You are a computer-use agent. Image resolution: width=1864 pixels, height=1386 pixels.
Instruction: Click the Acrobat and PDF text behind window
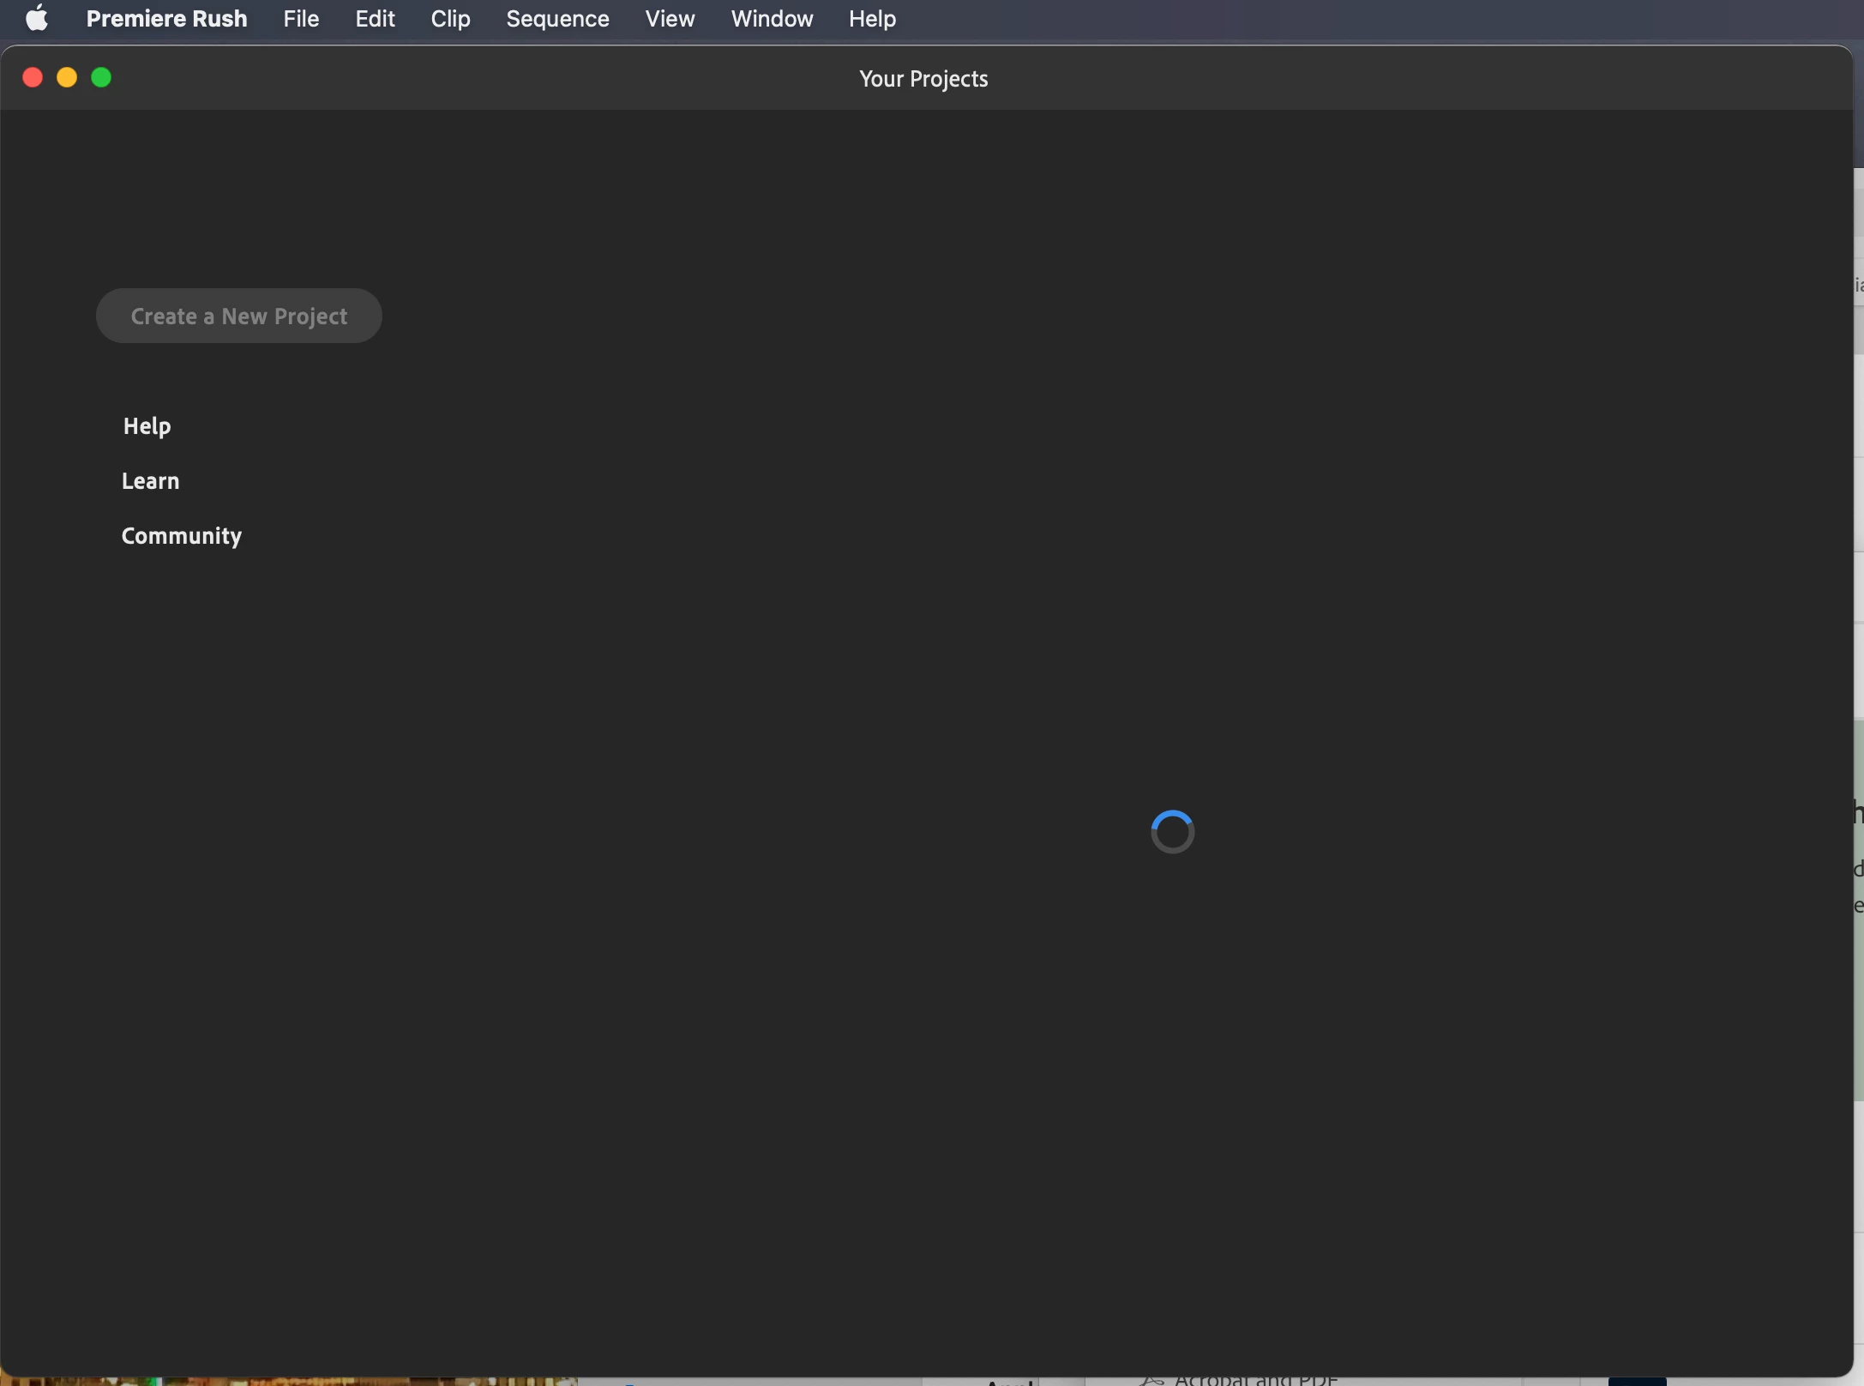[1255, 1380]
